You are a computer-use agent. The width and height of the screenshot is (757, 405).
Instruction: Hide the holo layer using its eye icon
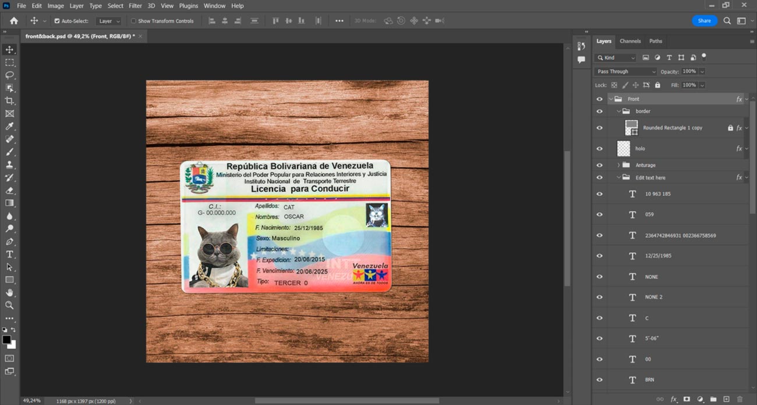click(x=599, y=149)
